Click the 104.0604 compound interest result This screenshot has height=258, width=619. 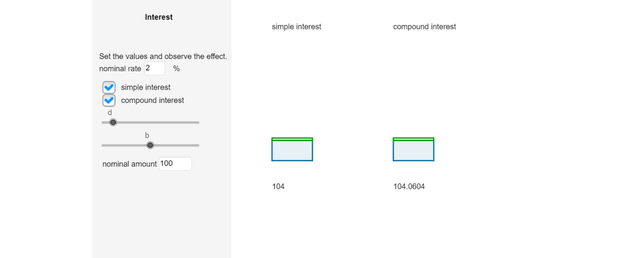tap(409, 186)
